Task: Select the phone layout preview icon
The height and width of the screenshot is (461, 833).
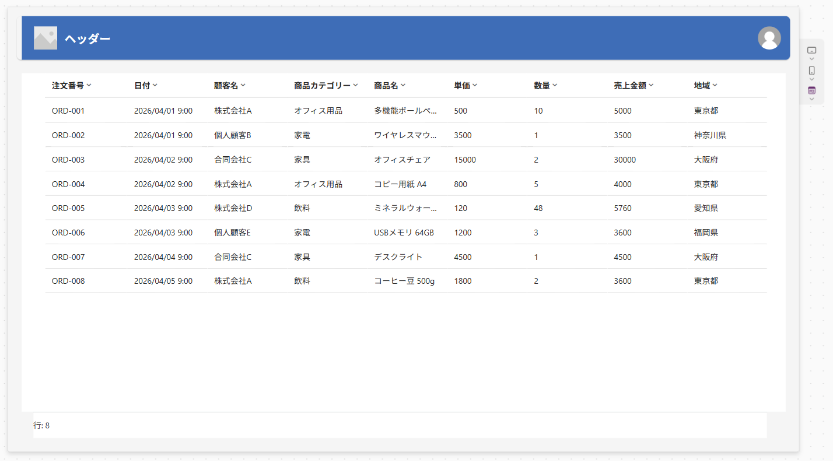Action: [811, 71]
